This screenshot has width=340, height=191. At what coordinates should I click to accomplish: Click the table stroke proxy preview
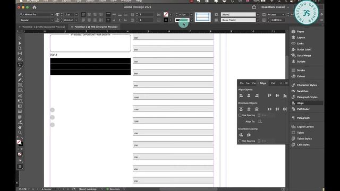pos(202,17)
